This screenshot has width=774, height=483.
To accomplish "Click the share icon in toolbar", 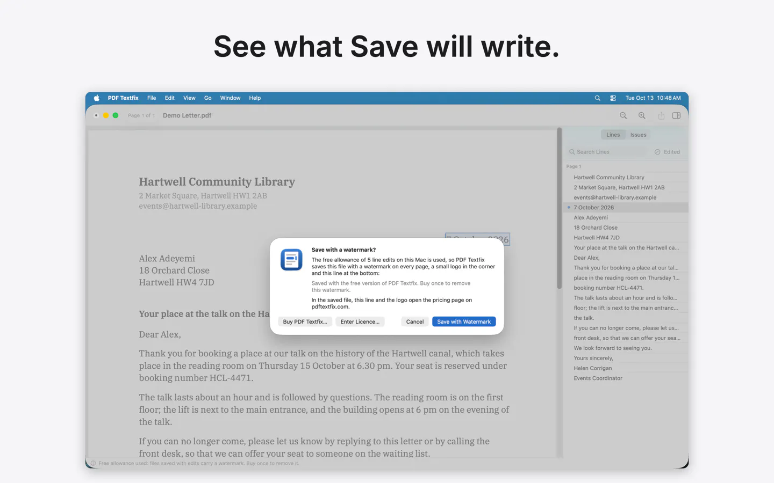I will [661, 115].
